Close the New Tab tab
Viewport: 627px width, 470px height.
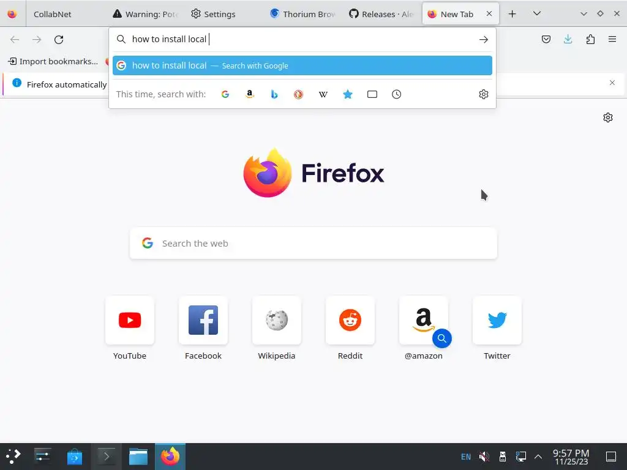tap(489, 13)
